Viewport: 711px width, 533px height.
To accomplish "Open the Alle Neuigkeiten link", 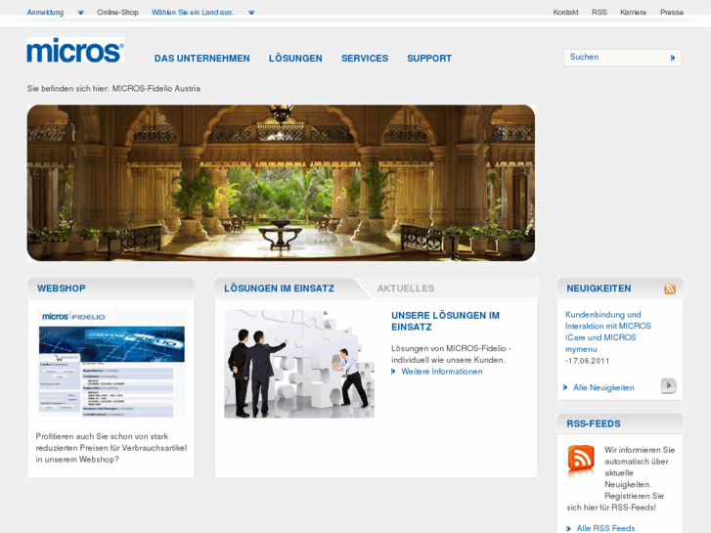I will coord(603,387).
